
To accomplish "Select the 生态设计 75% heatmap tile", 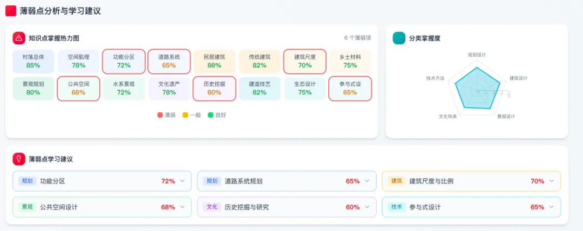I will [305, 89].
